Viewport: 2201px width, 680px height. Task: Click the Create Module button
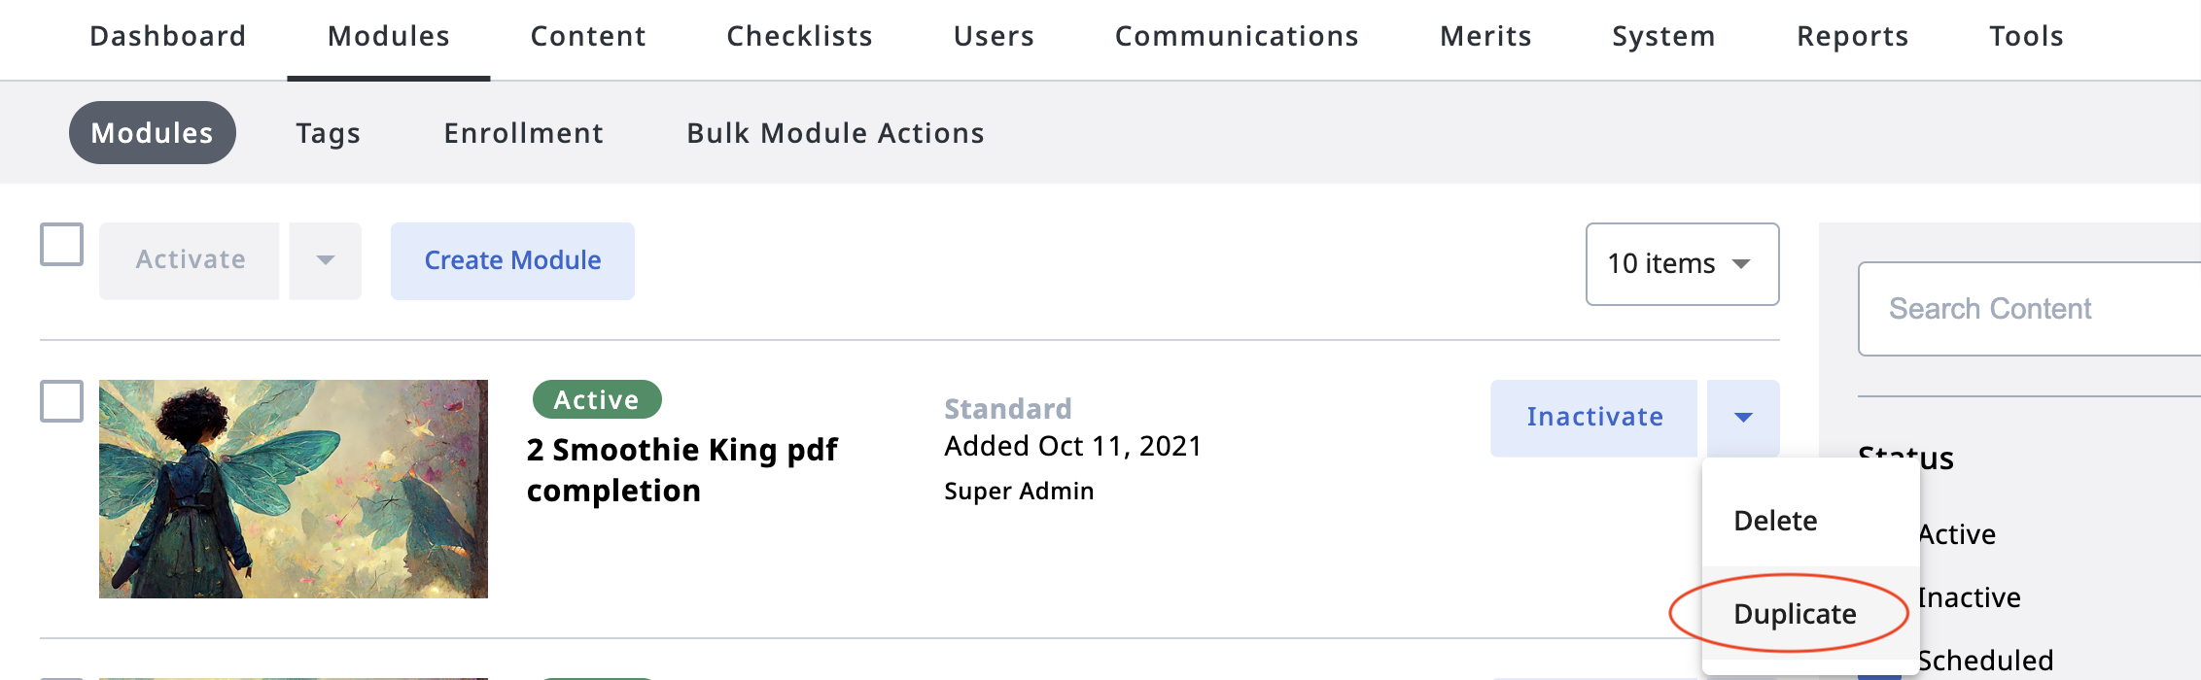point(512,260)
